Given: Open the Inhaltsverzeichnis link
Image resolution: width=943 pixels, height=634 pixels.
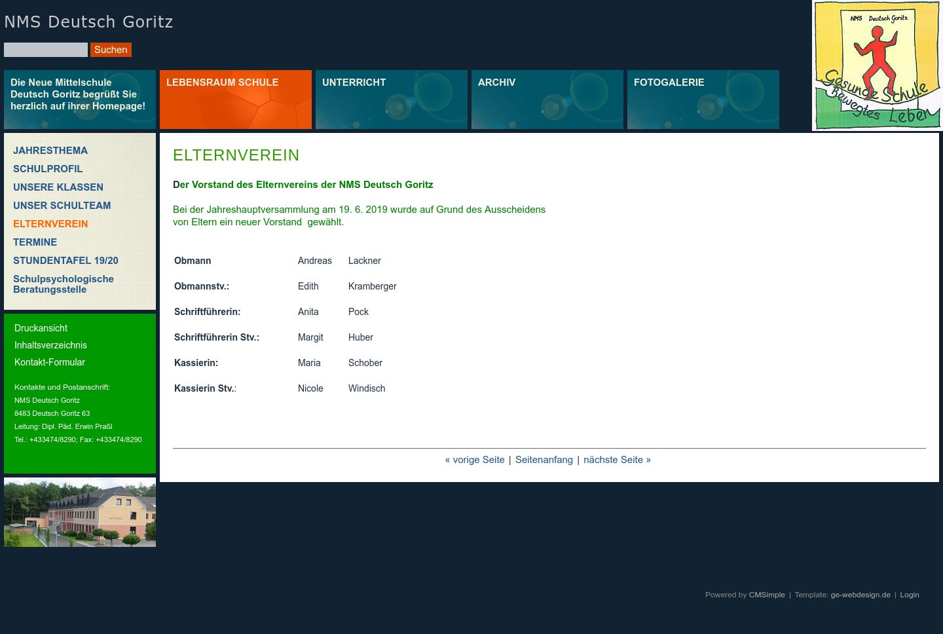Looking at the screenshot, I should 50,345.
